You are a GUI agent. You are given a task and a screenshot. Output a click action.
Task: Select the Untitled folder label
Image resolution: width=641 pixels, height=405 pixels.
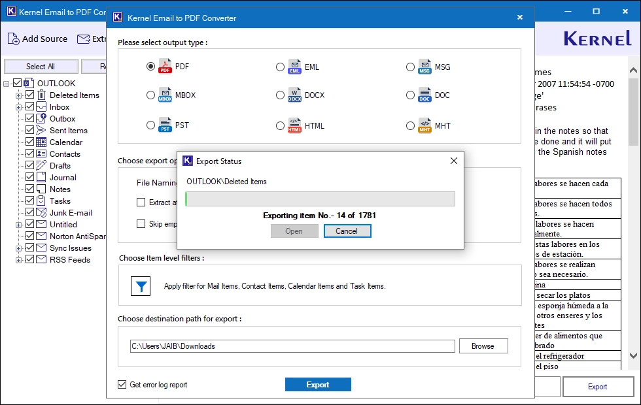[63, 225]
